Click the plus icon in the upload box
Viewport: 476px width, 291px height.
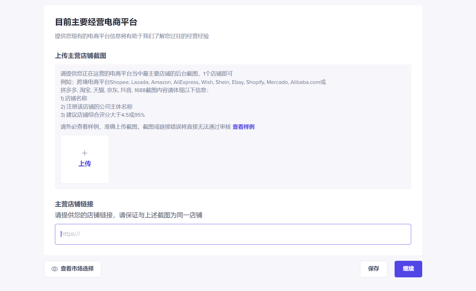point(85,153)
